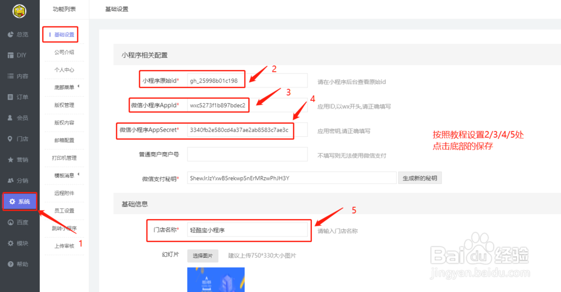Open 分销 distribution icon
The height and width of the screenshot is (292, 561).
(x=10, y=180)
